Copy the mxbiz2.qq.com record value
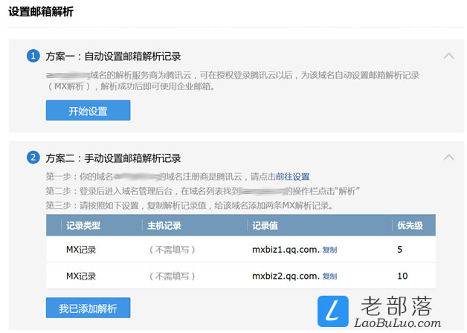The height and width of the screenshot is (333, 467). 329,277
